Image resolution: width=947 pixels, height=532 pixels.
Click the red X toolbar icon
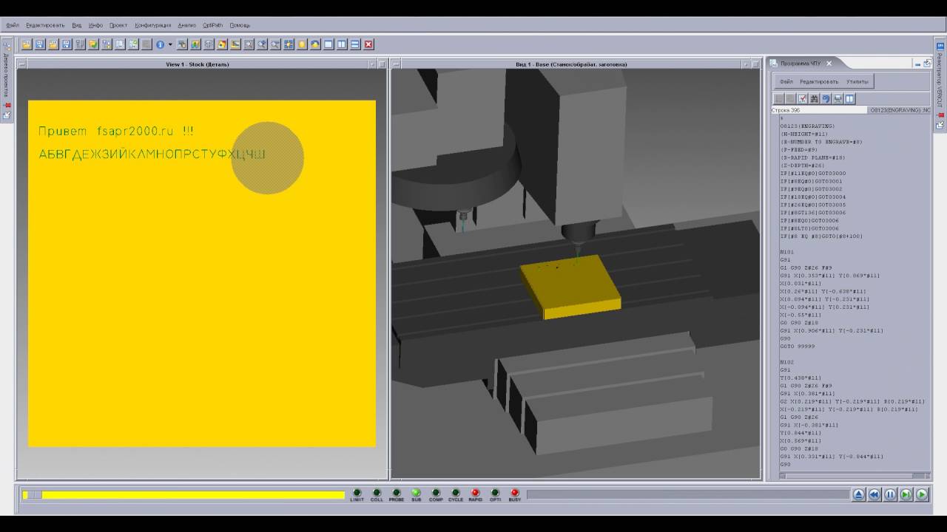[368, 44]
